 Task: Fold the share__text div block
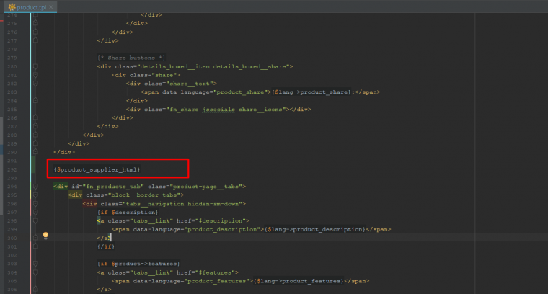click(x=36, y=83)
